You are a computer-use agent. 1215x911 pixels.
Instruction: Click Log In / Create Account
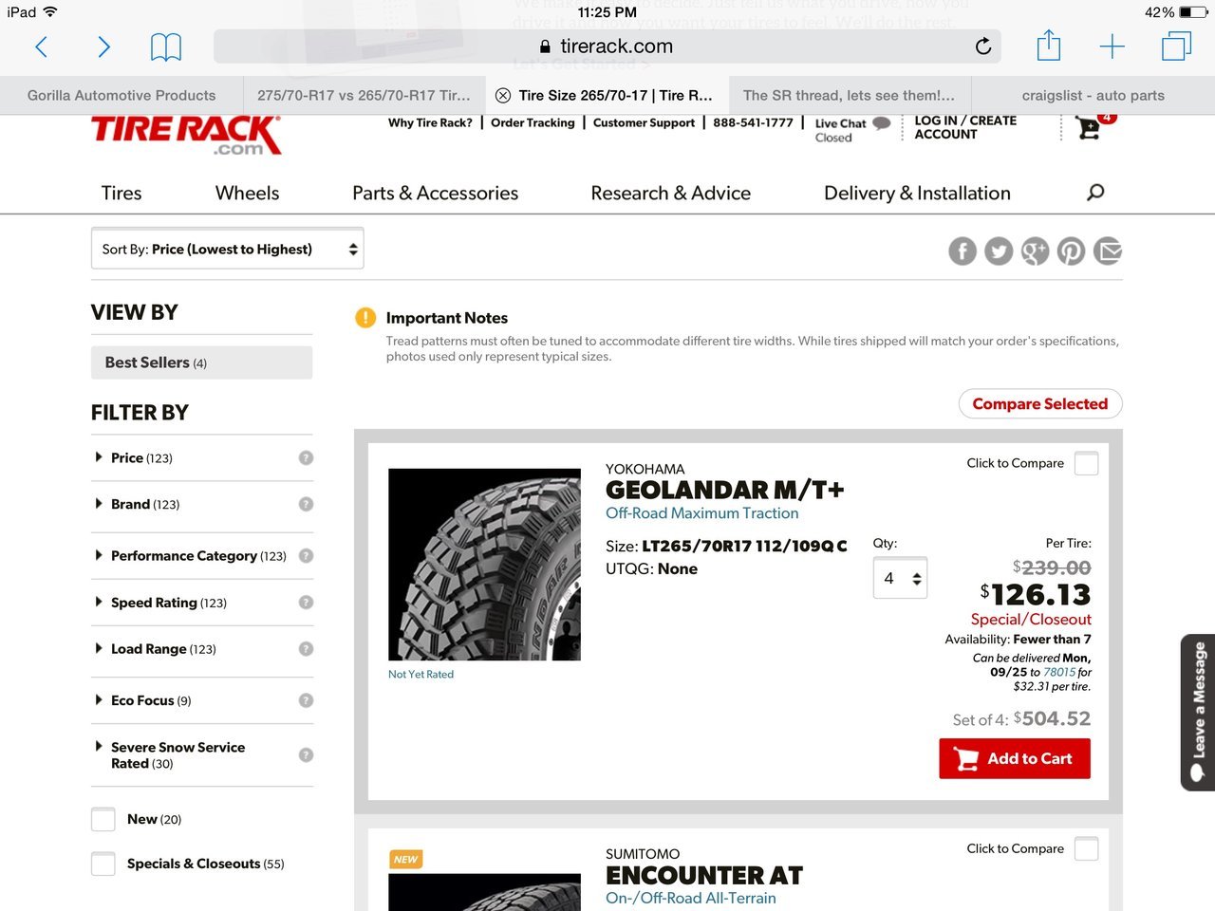(965, 127)
